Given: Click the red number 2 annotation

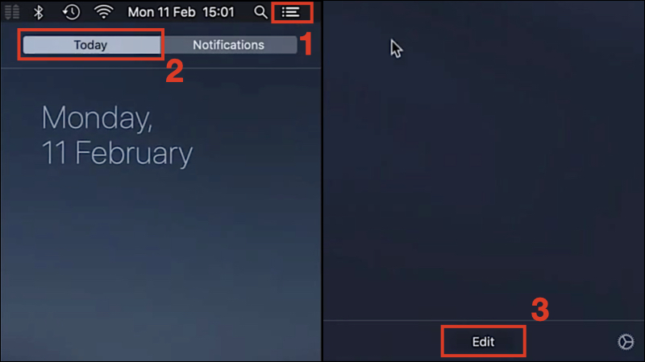Looking at the screenshot, I should [x=174, y=71].
